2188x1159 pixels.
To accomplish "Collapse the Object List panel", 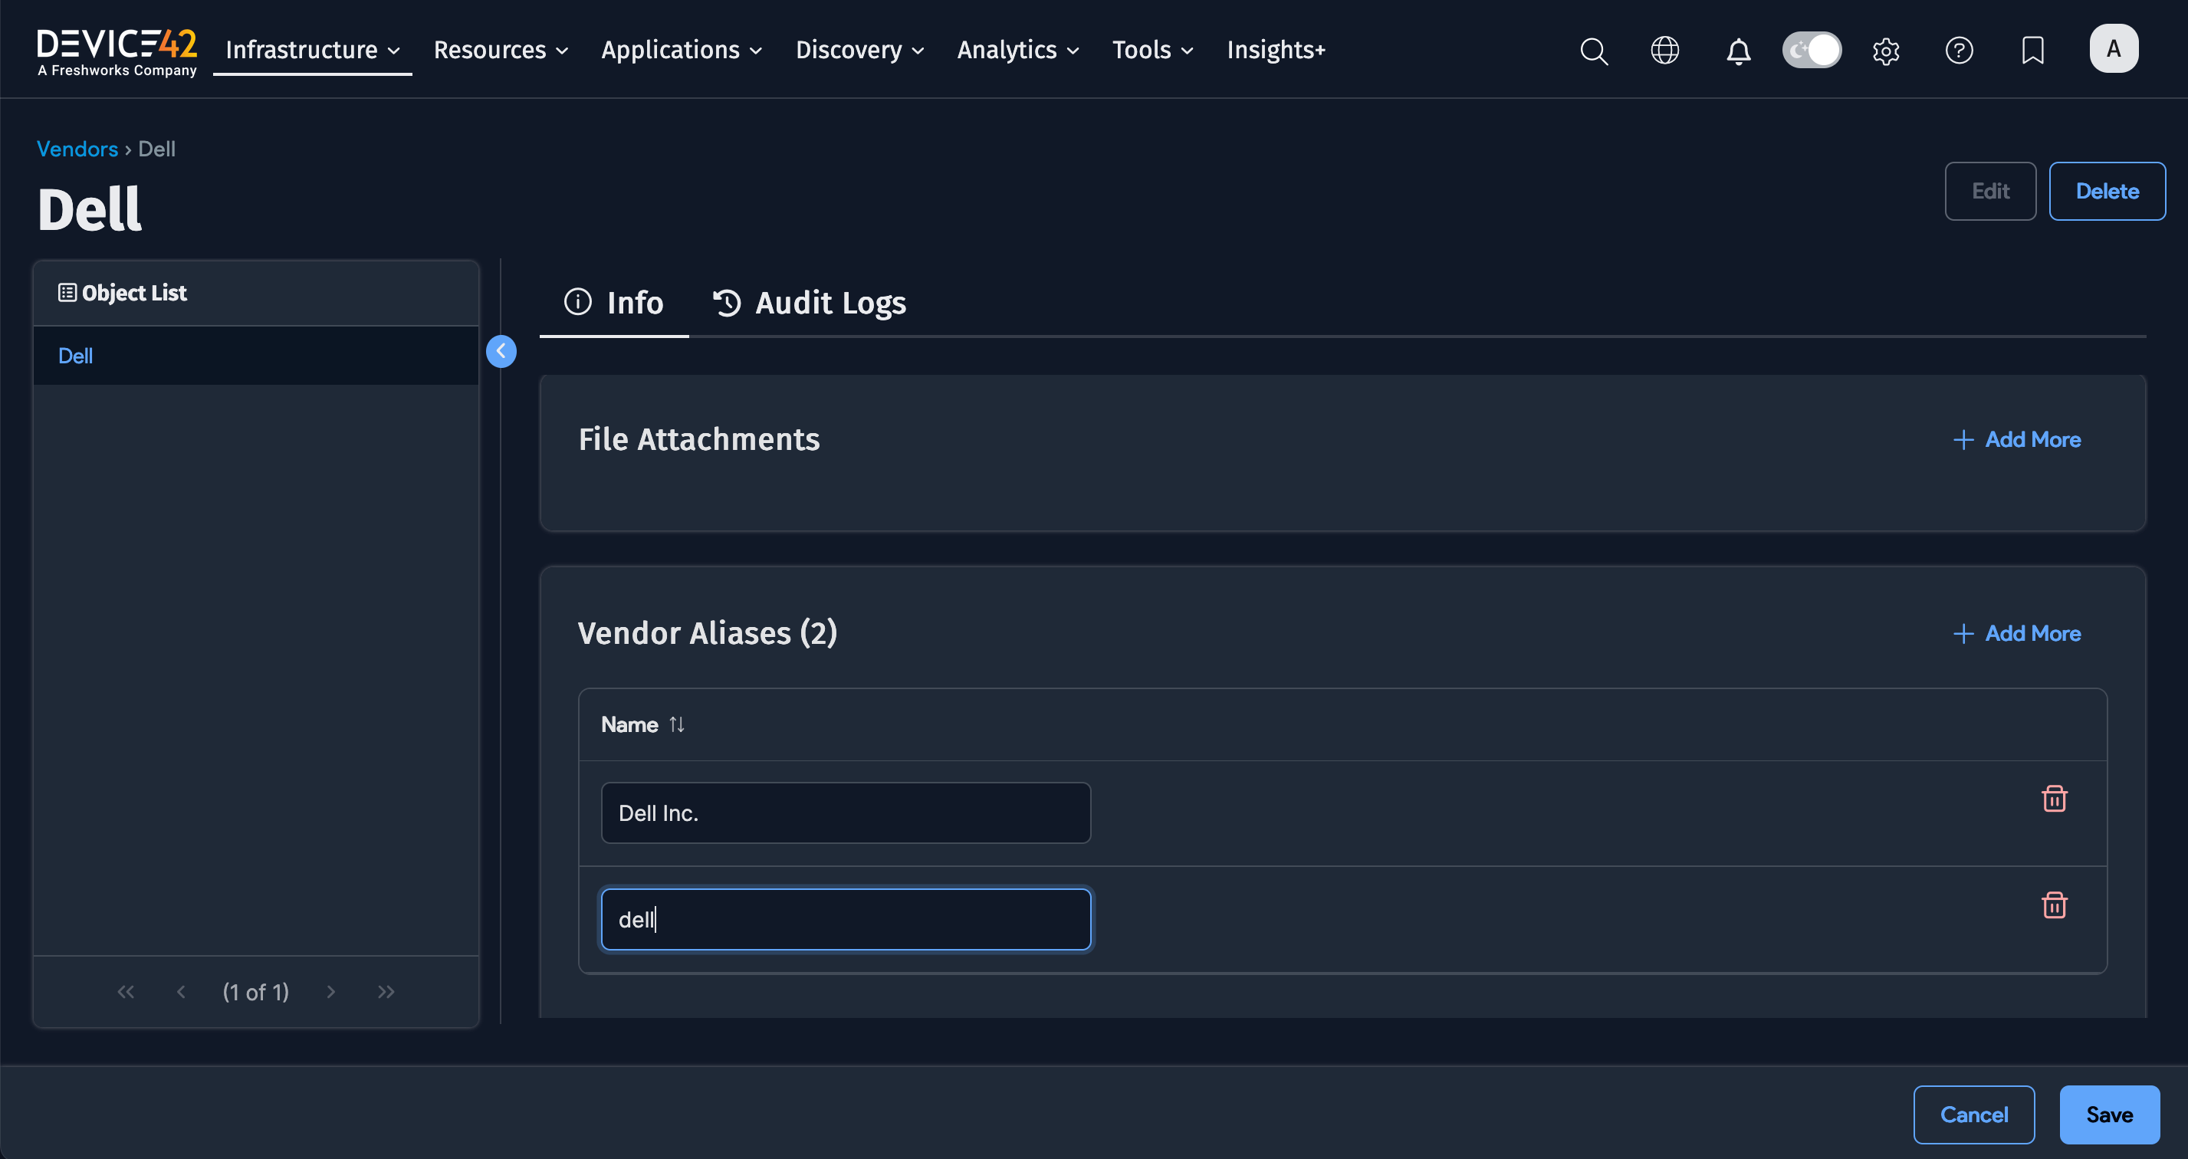I will (501, 350).
